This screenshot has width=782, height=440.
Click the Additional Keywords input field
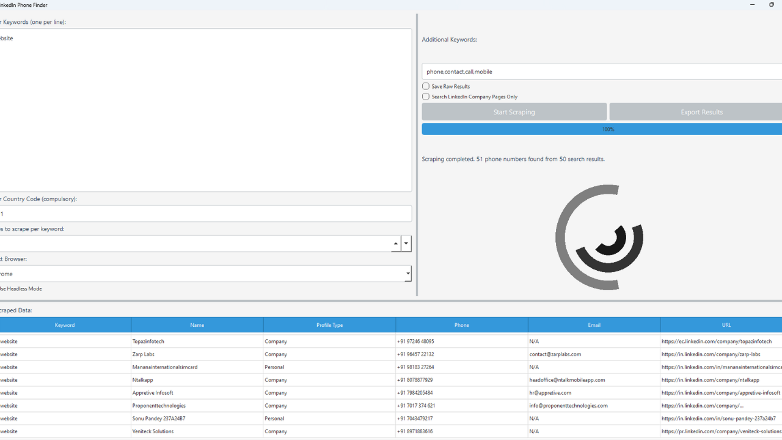pos(602,71)
